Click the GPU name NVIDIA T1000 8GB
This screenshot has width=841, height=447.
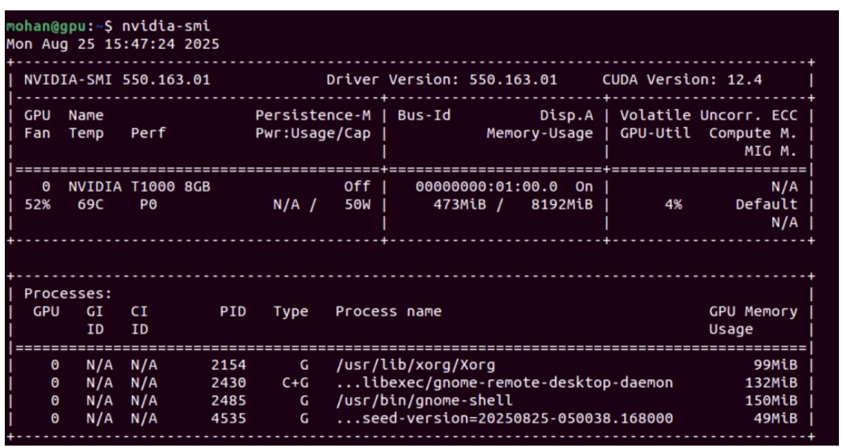click(x=139, y=186)
